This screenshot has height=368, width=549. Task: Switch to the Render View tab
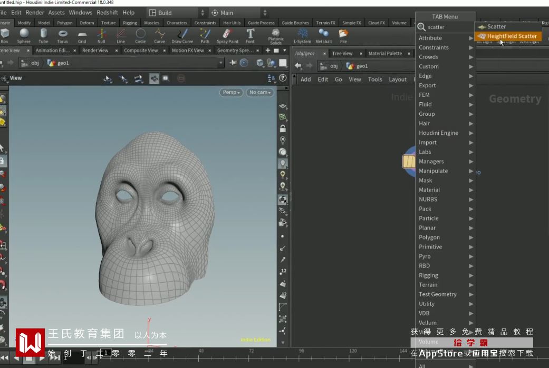coord(95,51)
